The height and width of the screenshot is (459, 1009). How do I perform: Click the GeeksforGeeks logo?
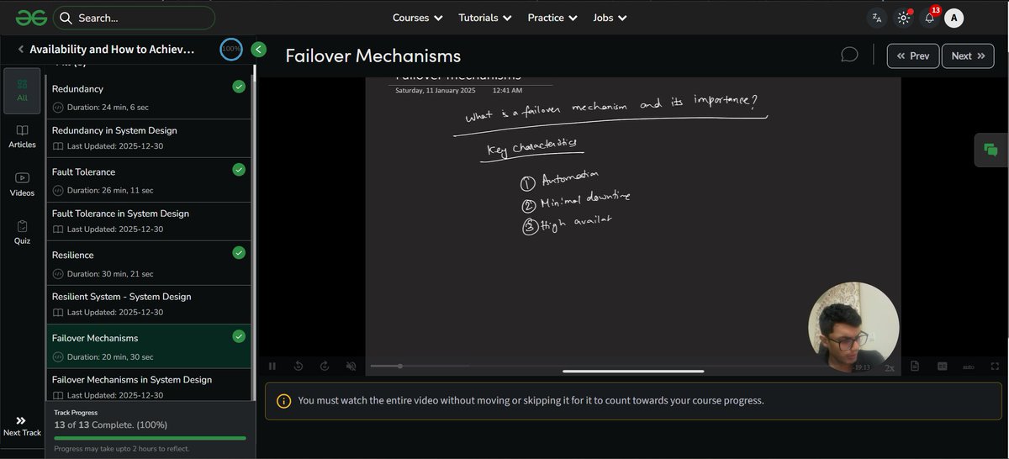pos(30,18)
